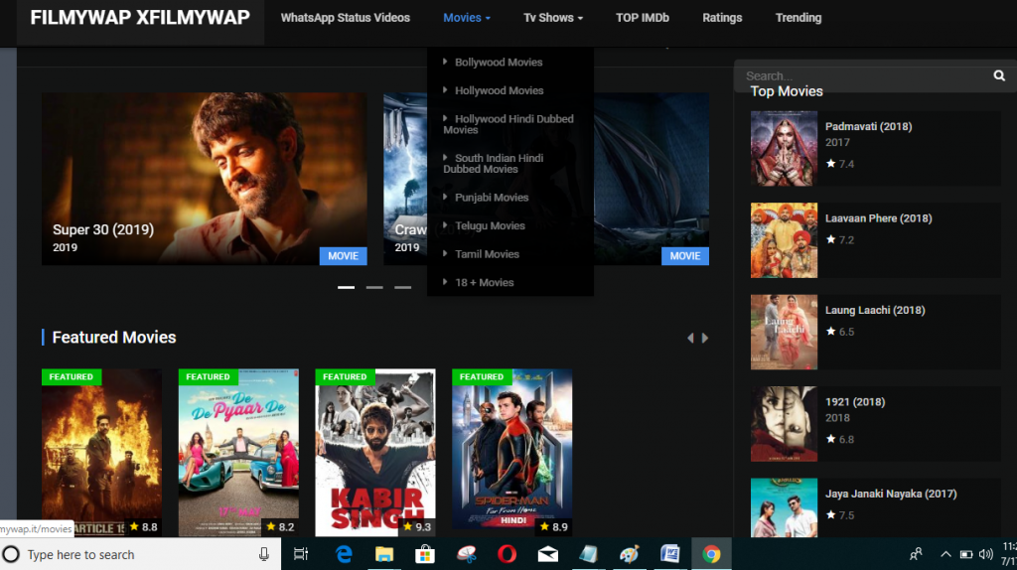
Task: Select Tamil Movies menu entry
Action: [487, 254]
